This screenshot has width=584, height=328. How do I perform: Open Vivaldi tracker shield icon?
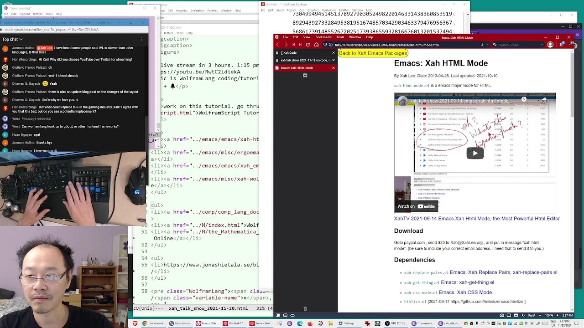pos(325,45)
